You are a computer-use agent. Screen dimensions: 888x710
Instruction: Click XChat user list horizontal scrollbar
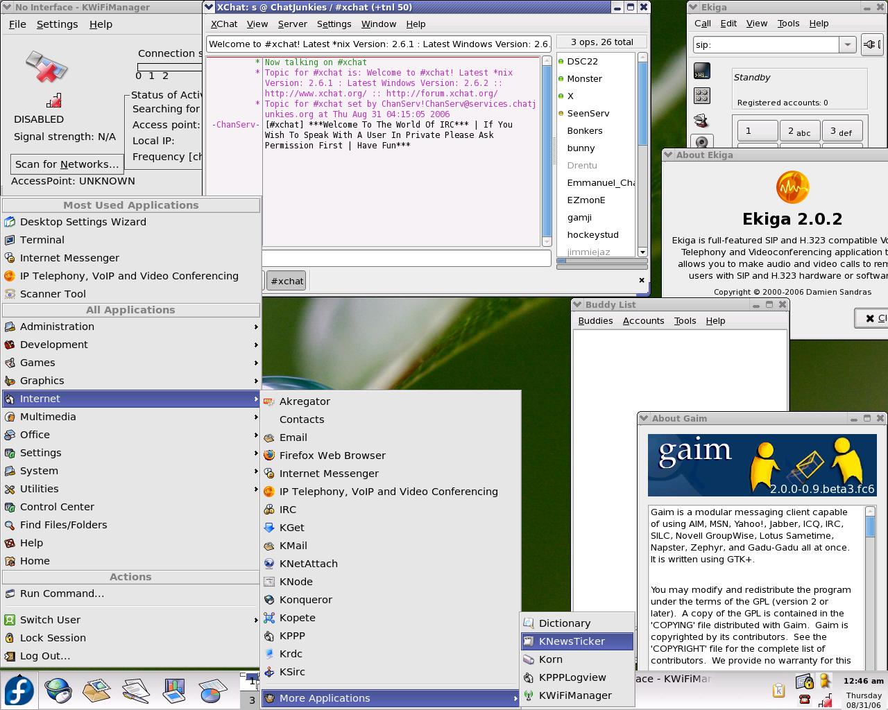click(x=601, y=261)
